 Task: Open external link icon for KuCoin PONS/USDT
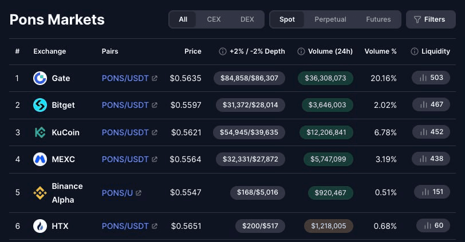click(155, 132)
